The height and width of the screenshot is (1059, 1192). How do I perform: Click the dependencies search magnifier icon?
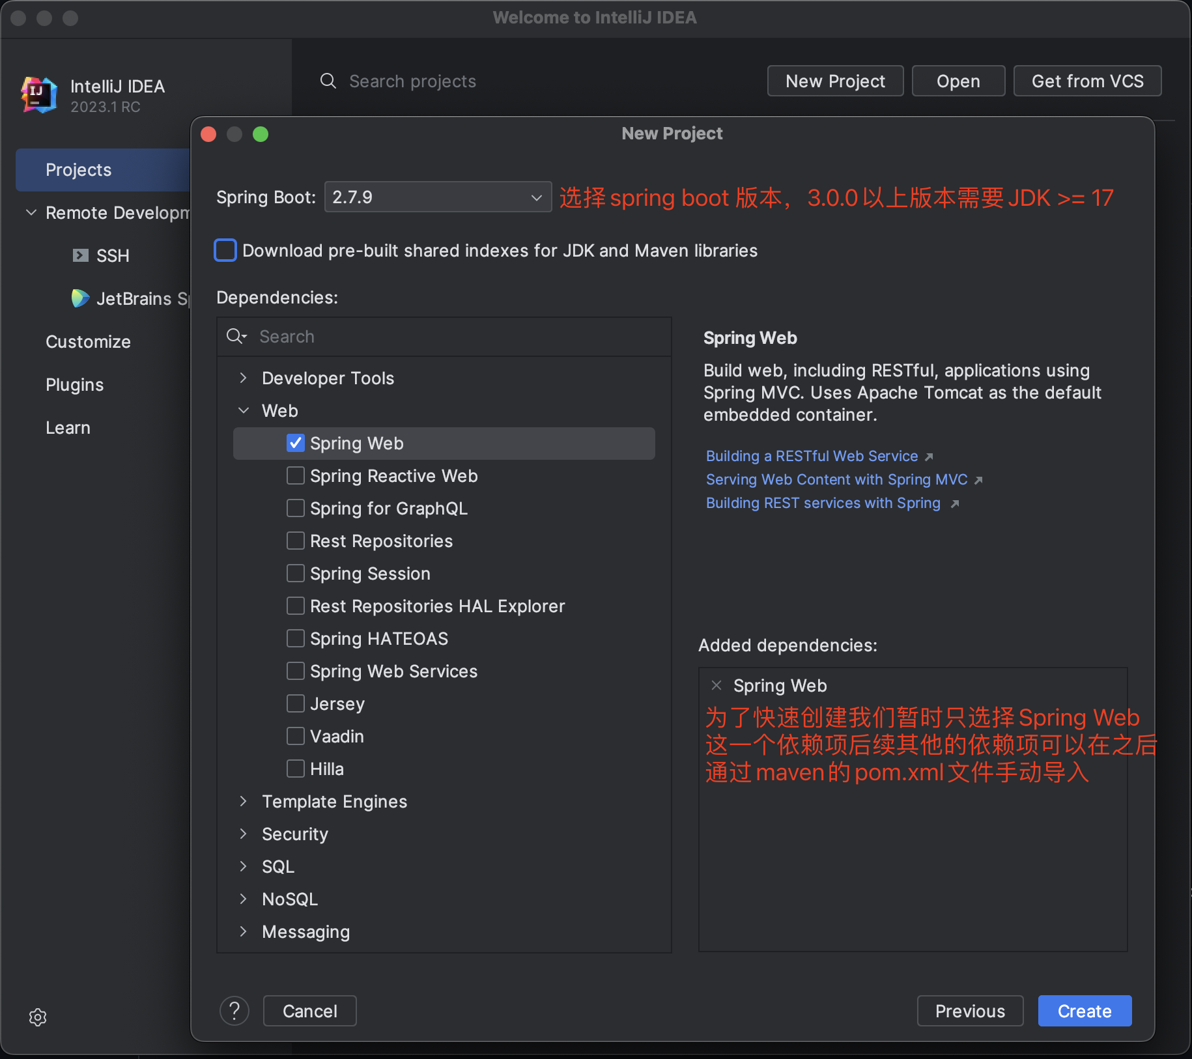click(x=236, y=336)
